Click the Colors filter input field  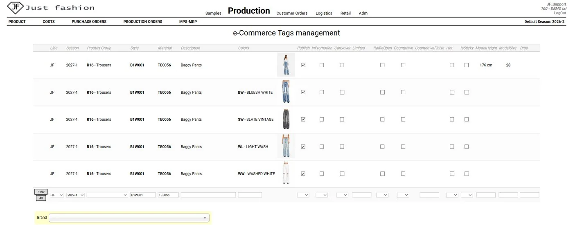click(x=250, y=195)
